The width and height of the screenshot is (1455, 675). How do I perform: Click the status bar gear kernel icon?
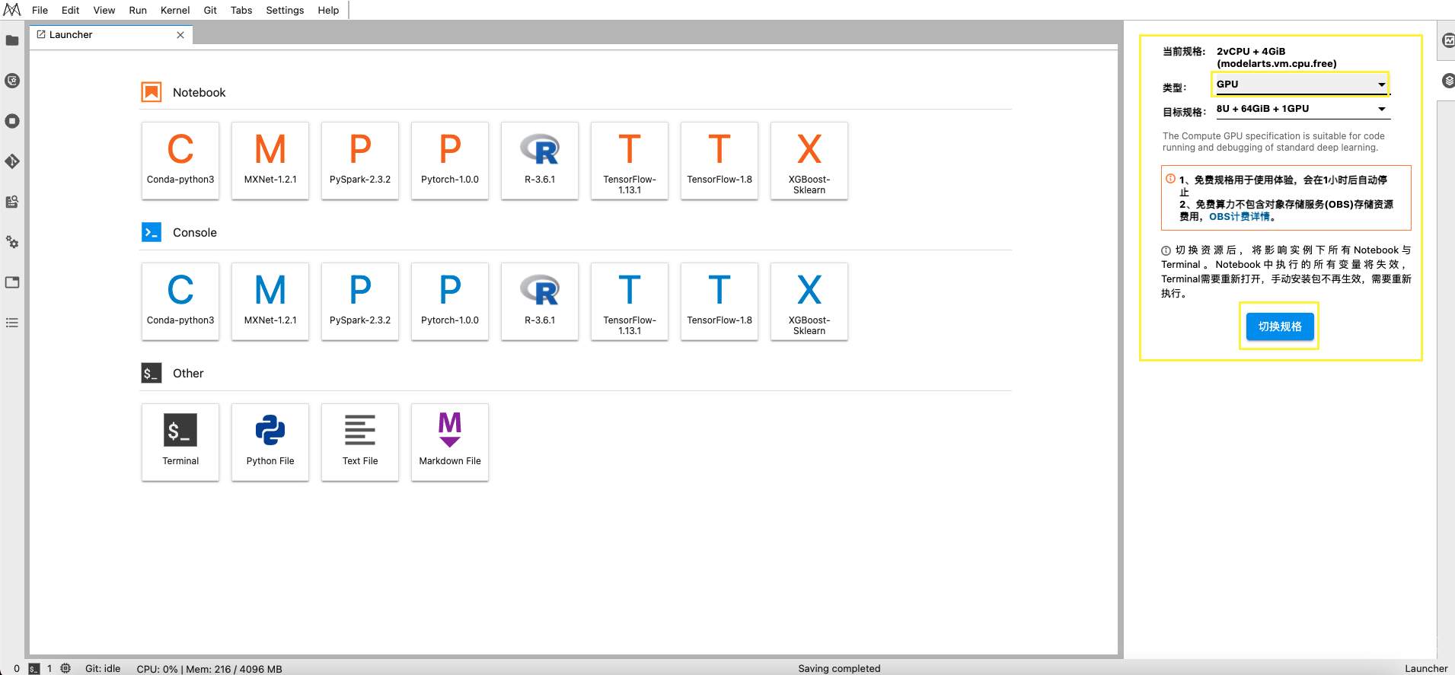coord(65,669)
